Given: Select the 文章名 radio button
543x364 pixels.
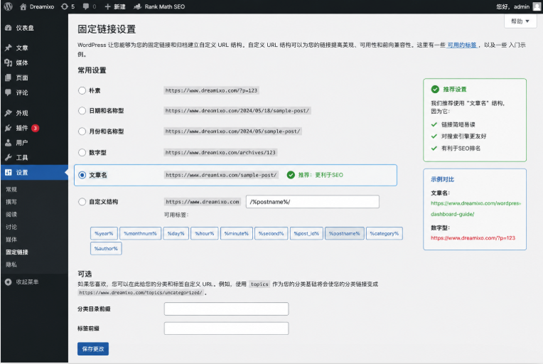Looking at the screenshot, I should pyautogui.click(x=82, y=175).
